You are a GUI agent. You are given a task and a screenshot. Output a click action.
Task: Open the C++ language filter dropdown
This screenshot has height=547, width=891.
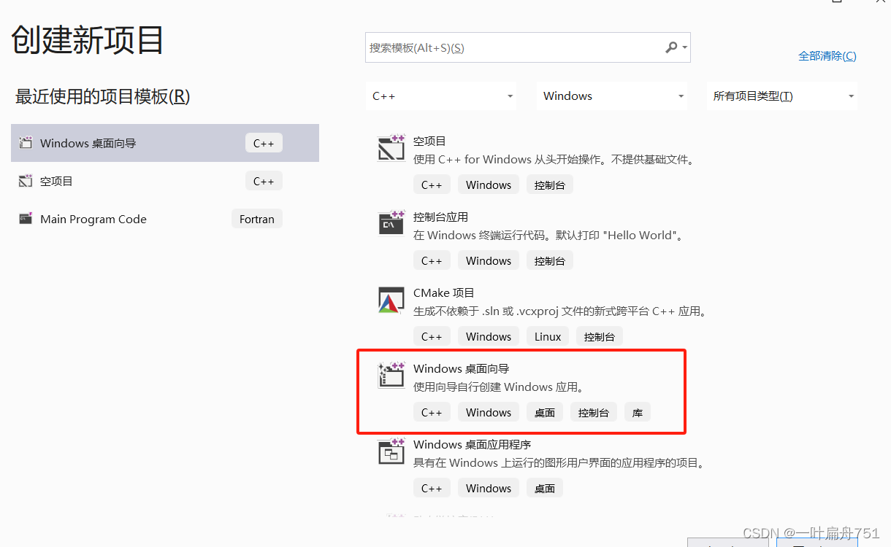point(441,96)
